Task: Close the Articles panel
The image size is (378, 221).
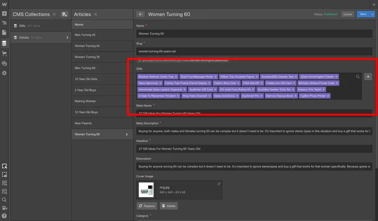Action: tap(95, 14)
